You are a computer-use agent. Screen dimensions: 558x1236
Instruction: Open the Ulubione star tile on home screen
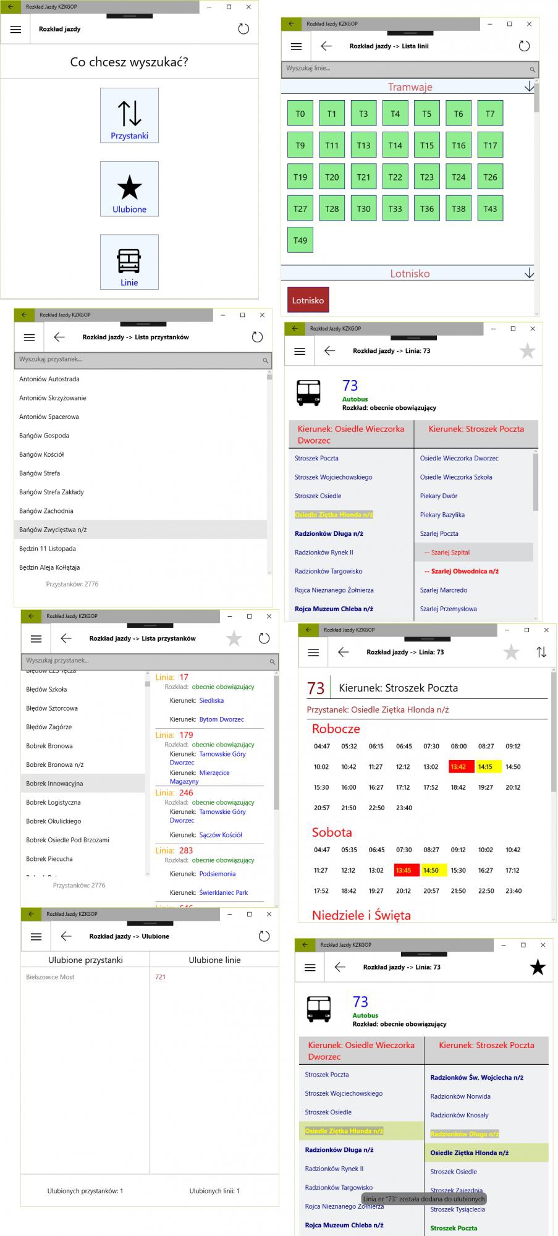click(129, 189)
